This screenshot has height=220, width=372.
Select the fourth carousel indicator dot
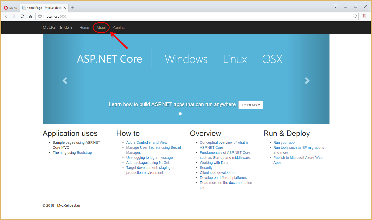192,114
